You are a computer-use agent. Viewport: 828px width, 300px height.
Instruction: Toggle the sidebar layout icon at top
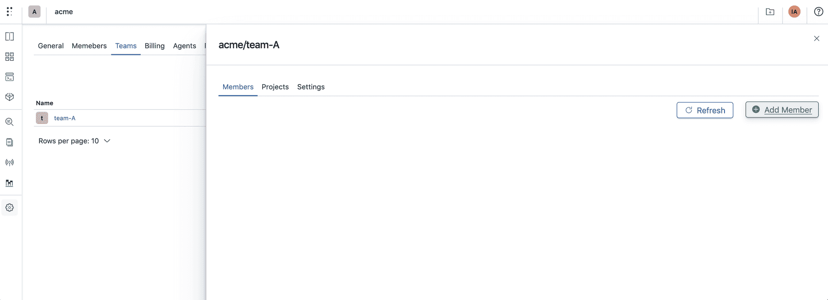click(x=9, y=36)
